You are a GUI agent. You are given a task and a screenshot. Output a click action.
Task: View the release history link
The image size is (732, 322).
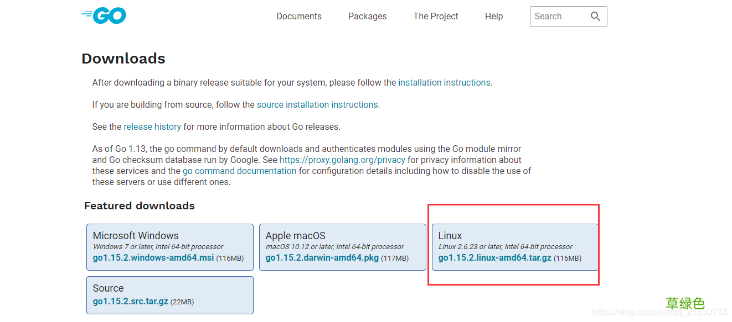(152, 127)
